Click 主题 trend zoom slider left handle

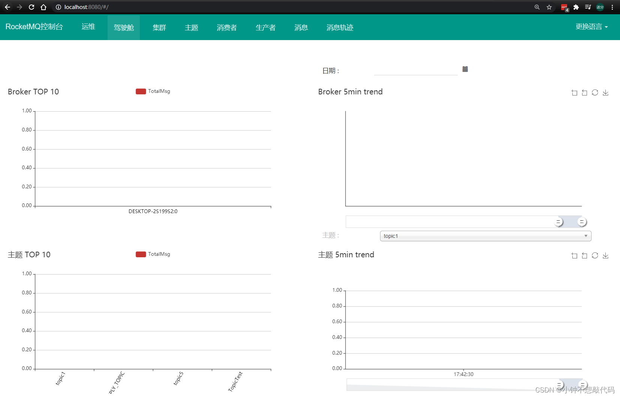point(559,385)
